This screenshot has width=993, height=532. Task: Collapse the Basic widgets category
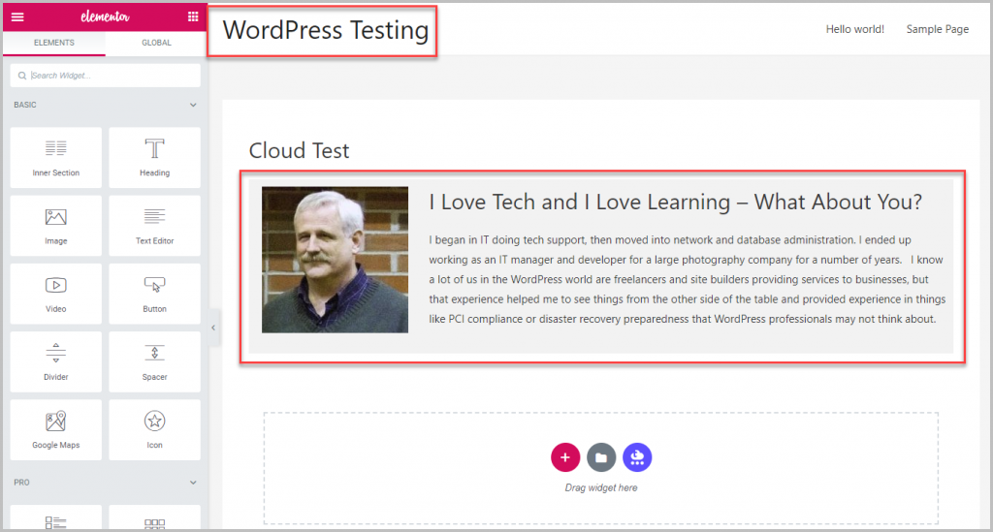[193, 105]
